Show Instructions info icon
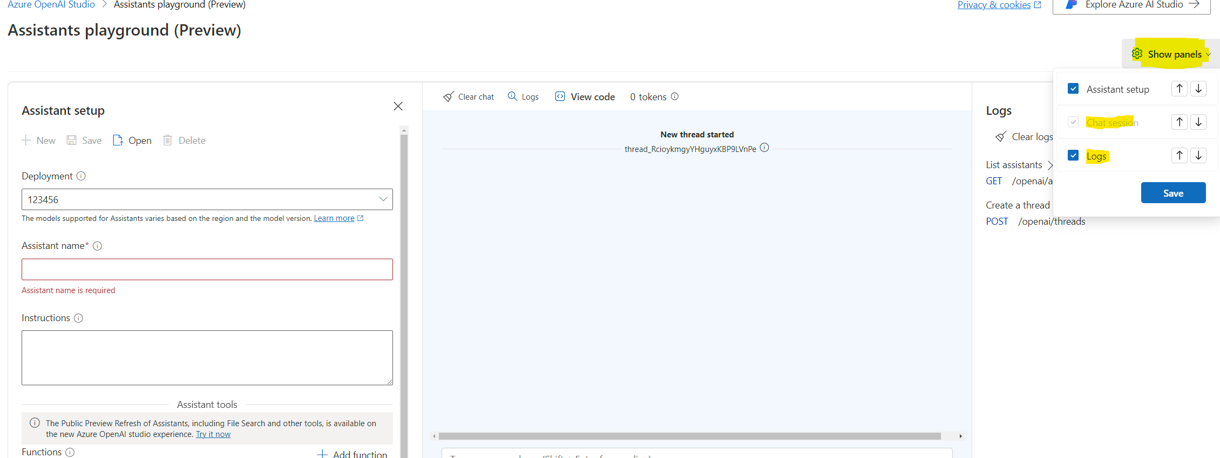 (x=78, y=318)
